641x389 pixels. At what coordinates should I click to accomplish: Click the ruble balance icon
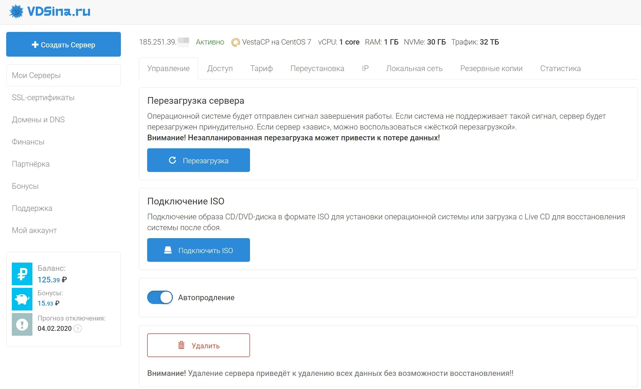coord(22,274)
